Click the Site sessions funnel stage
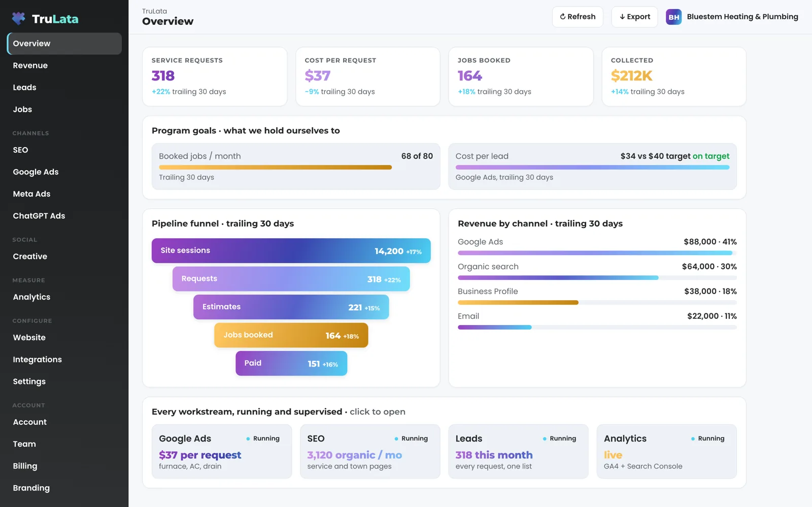Image resolution: width=812 pixels, height=507 pixels. (x=291, y=250)
